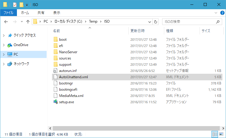Click the type 'アプリケーション'
The width and height of the screenshot is (226, 138).
176,102
